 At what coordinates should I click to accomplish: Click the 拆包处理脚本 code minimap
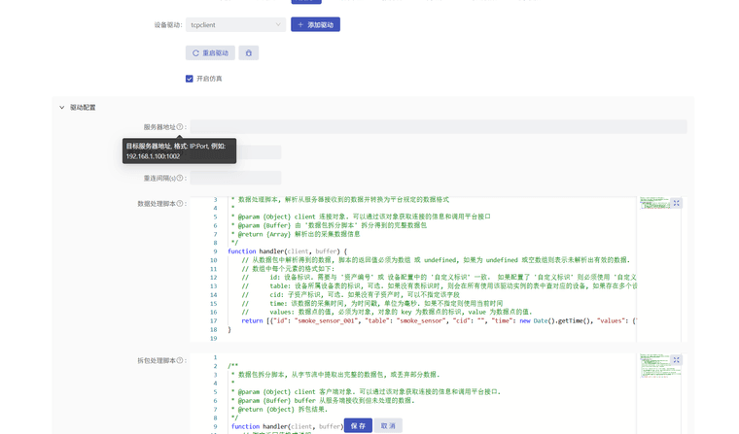[653, 365]
